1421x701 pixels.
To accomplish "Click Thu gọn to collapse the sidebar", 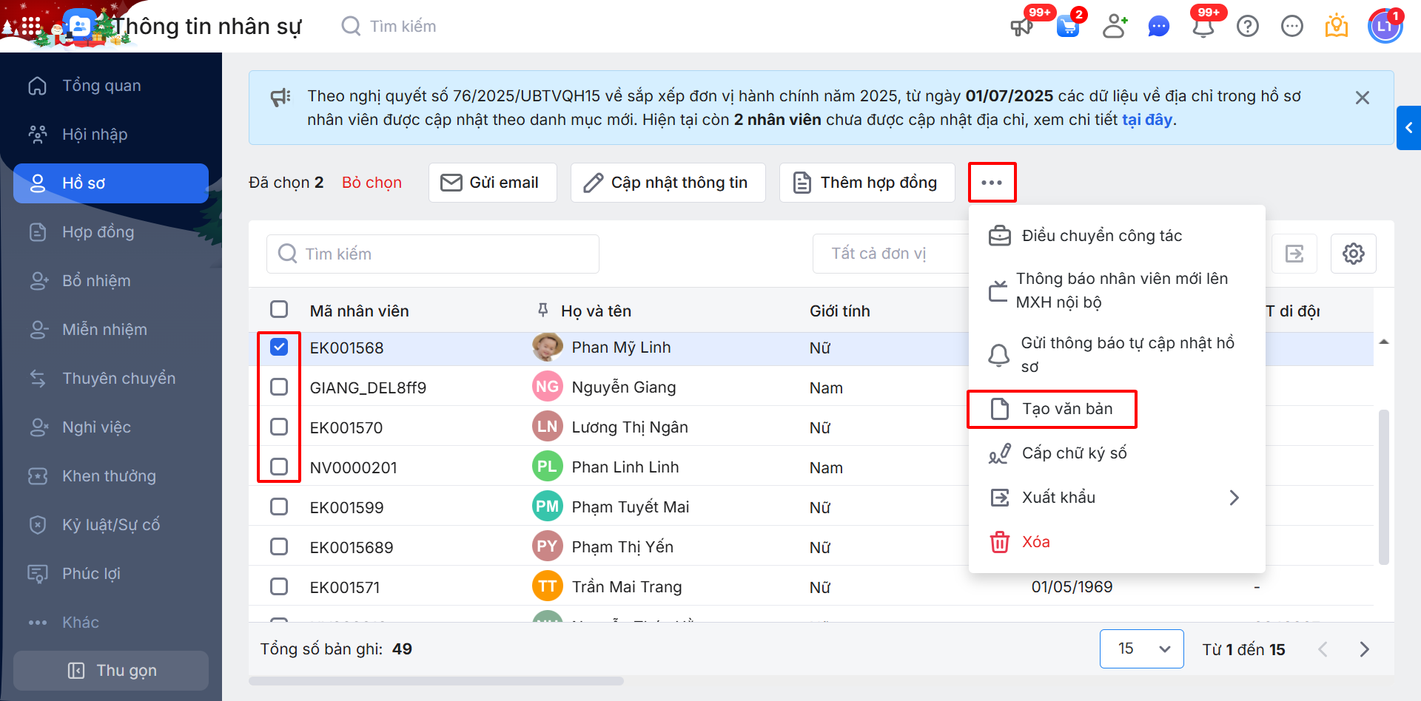I will click(111, 671).
